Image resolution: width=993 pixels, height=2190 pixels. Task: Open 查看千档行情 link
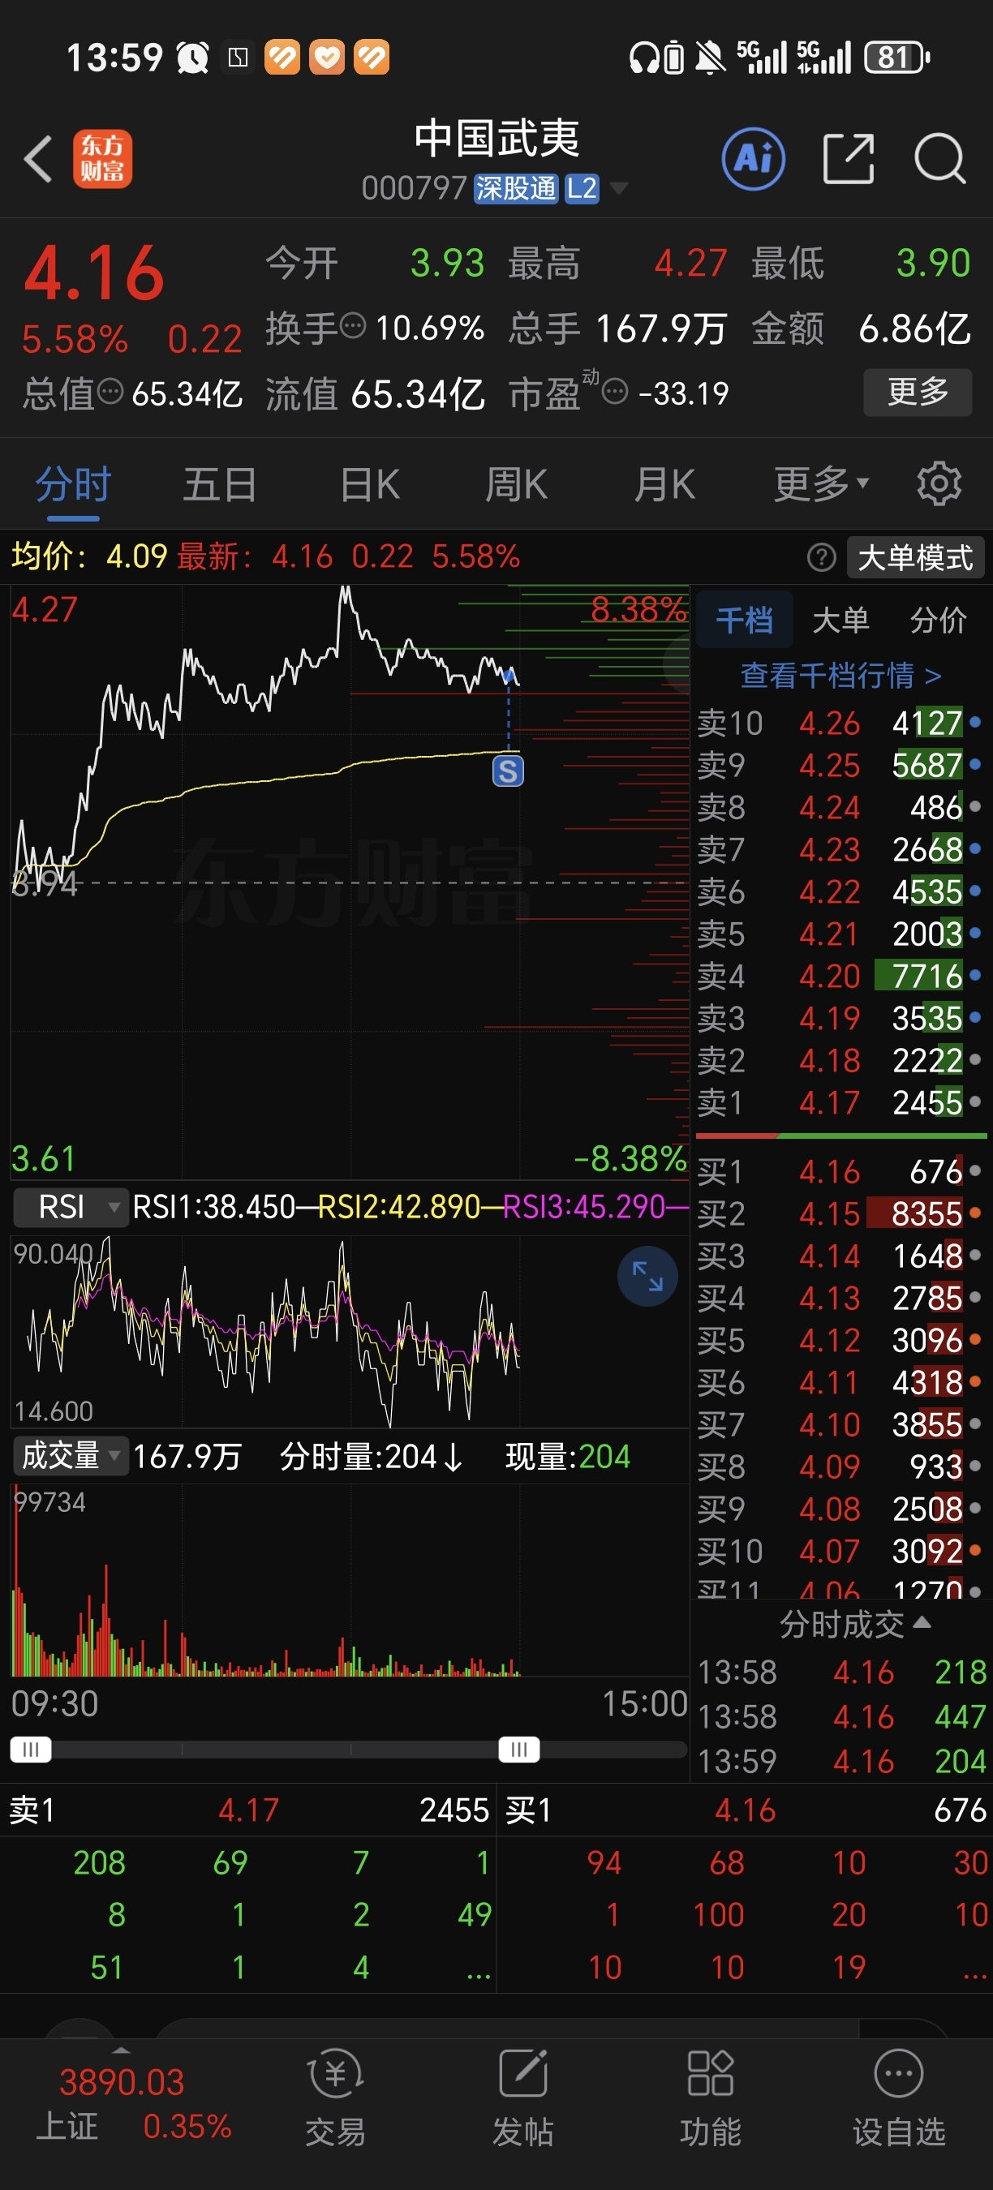[840, 675]
